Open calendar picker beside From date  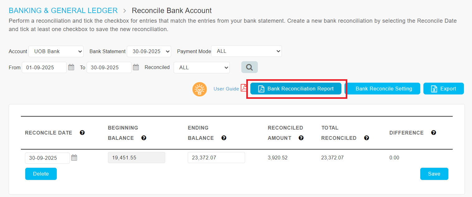click(x=71, y=67)
